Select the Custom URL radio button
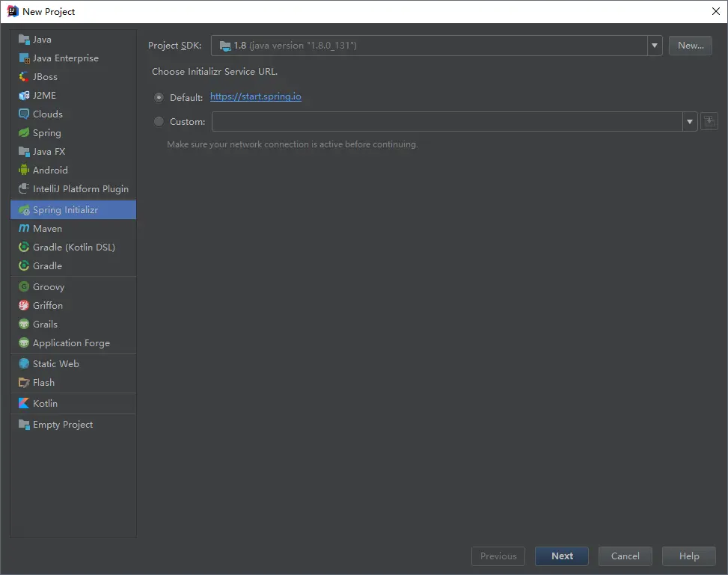The height and width of the screenshot is (575, 728). tap(159, 121)
